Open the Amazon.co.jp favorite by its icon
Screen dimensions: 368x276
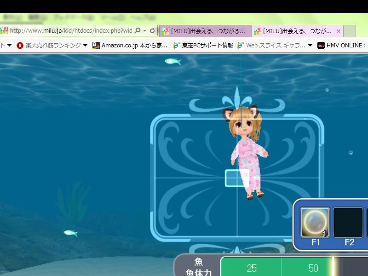click(x=96, y=45)
